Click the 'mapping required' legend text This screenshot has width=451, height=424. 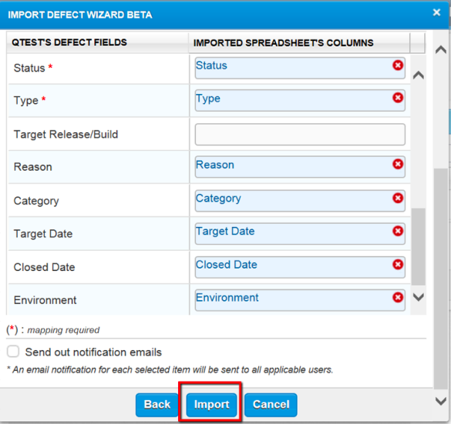pyautogui.click(x=63, y=330)
